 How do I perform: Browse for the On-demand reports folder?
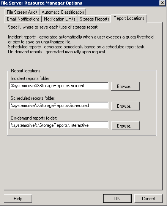point(125,126)
